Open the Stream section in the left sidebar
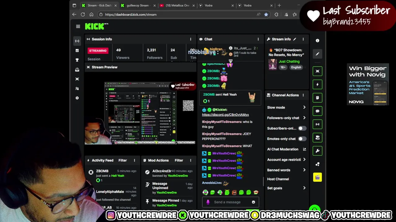The height and width of the screenshot is (222, 396). (x=77, y=41)
